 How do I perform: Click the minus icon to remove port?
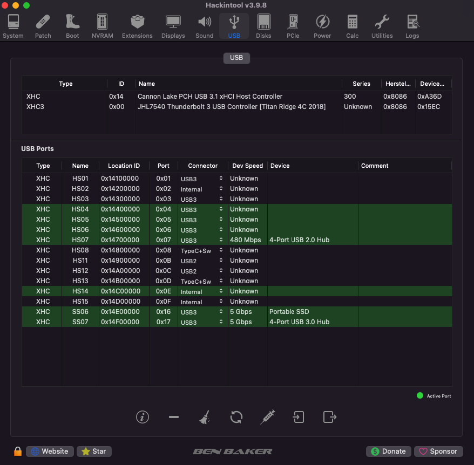(174, 417)
